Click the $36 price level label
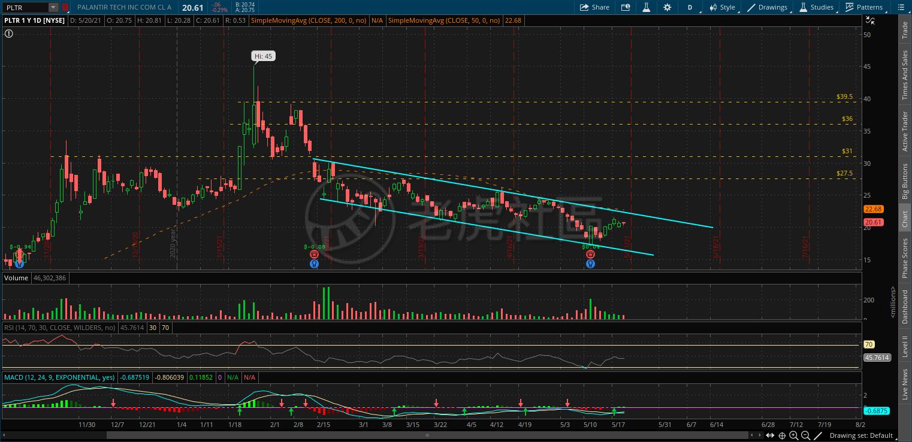Viewport: 912px width, 442px height. point(847,119)
